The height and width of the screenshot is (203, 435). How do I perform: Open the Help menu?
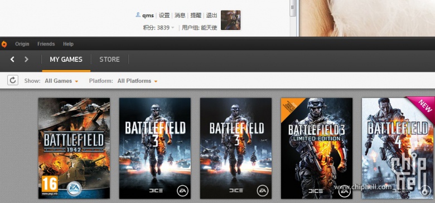[68, 44]
